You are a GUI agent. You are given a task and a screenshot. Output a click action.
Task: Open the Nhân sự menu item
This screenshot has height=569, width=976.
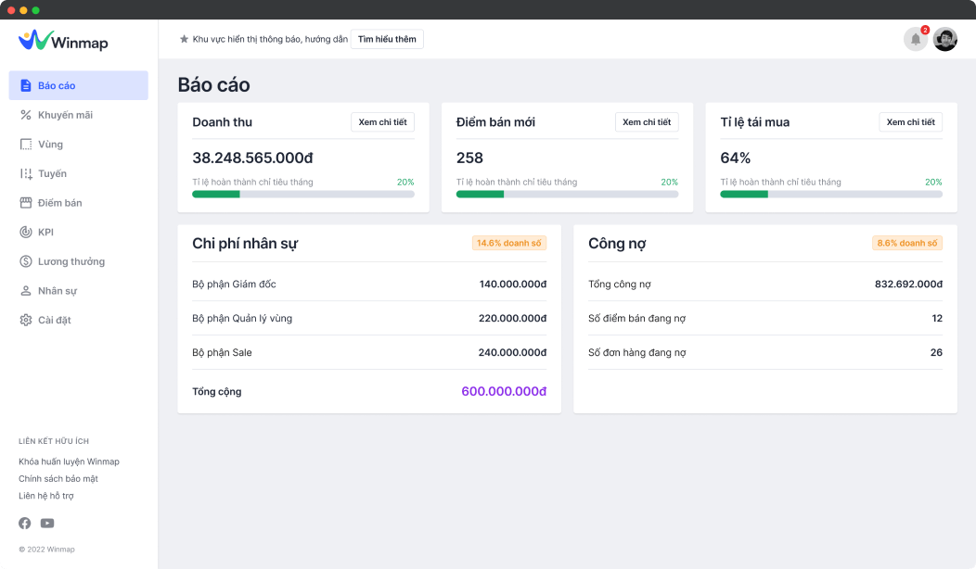click(x=57, y=291)
